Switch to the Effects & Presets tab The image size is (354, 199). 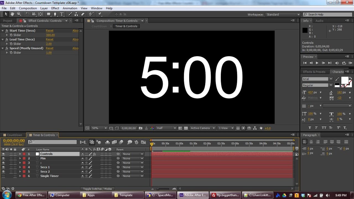coord(314,72)
